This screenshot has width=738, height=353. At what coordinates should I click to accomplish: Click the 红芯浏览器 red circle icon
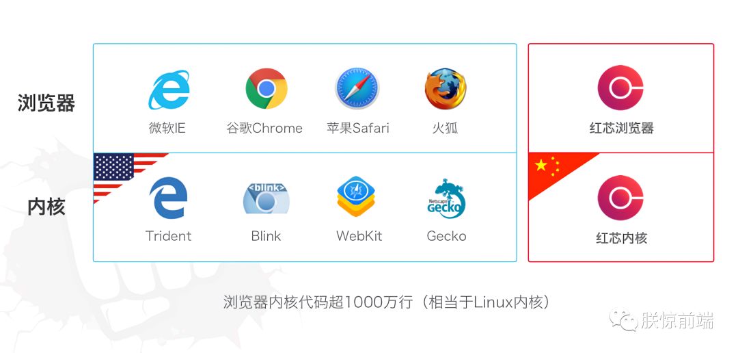click(x=620, y=88)
